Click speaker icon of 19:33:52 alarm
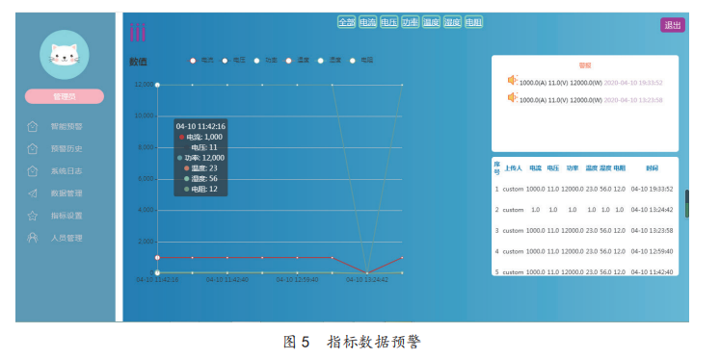The image size is (720, 359). [x=513, y=80]
